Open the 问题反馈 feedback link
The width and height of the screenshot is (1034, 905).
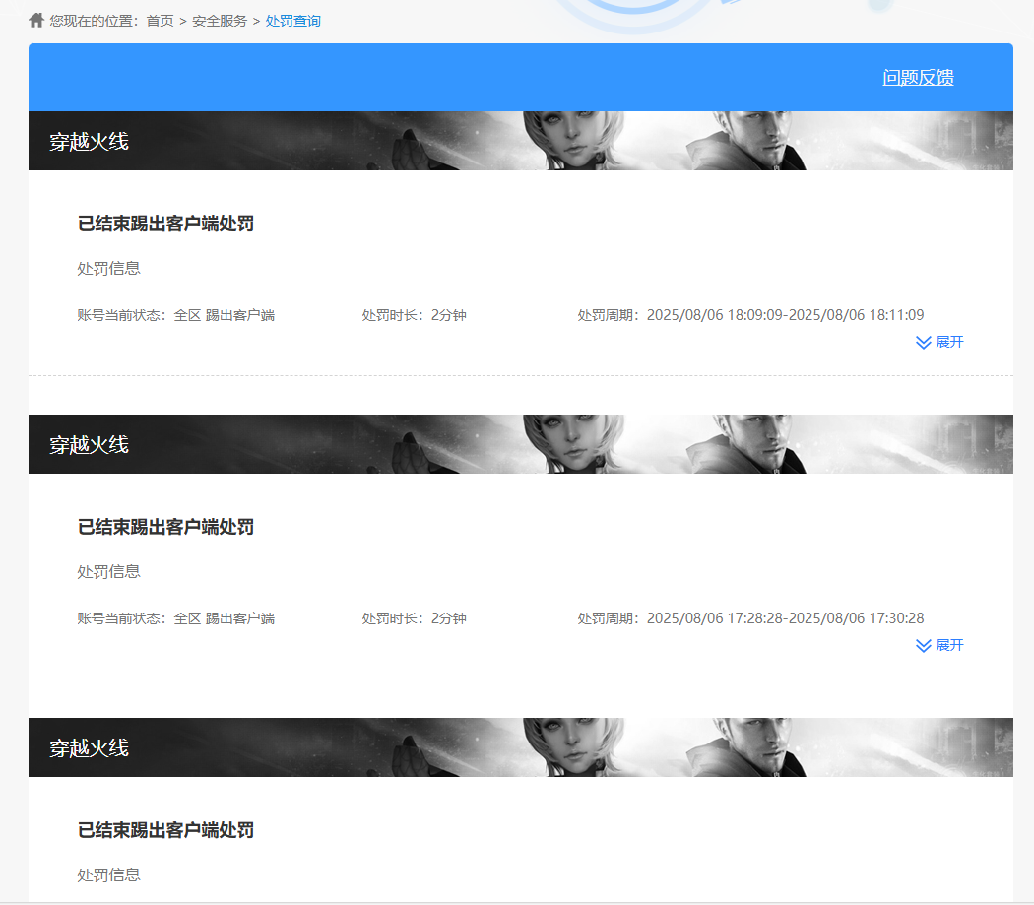pos(919,77)
